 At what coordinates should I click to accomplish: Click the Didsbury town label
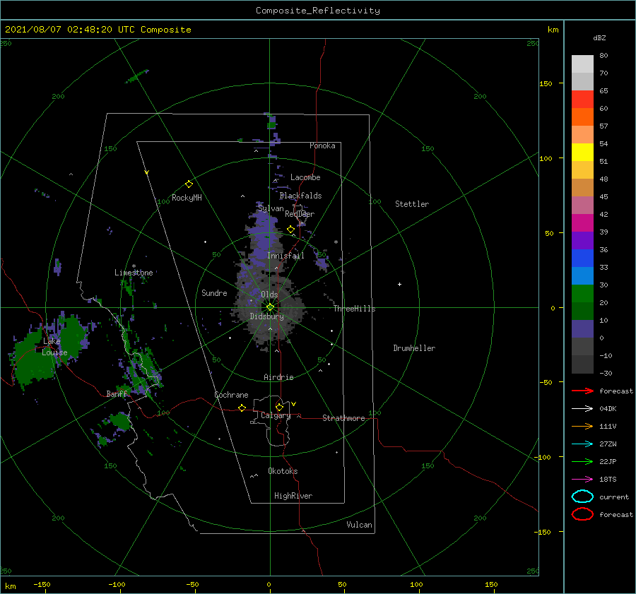coord(267,316)
